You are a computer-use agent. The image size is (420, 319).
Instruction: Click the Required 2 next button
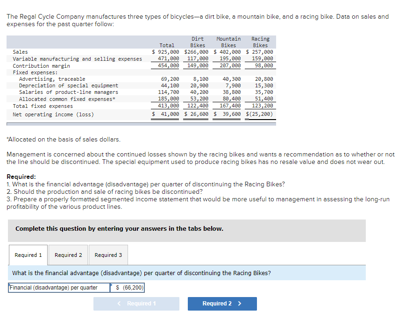pyautogui.click(x=222, y=304)
